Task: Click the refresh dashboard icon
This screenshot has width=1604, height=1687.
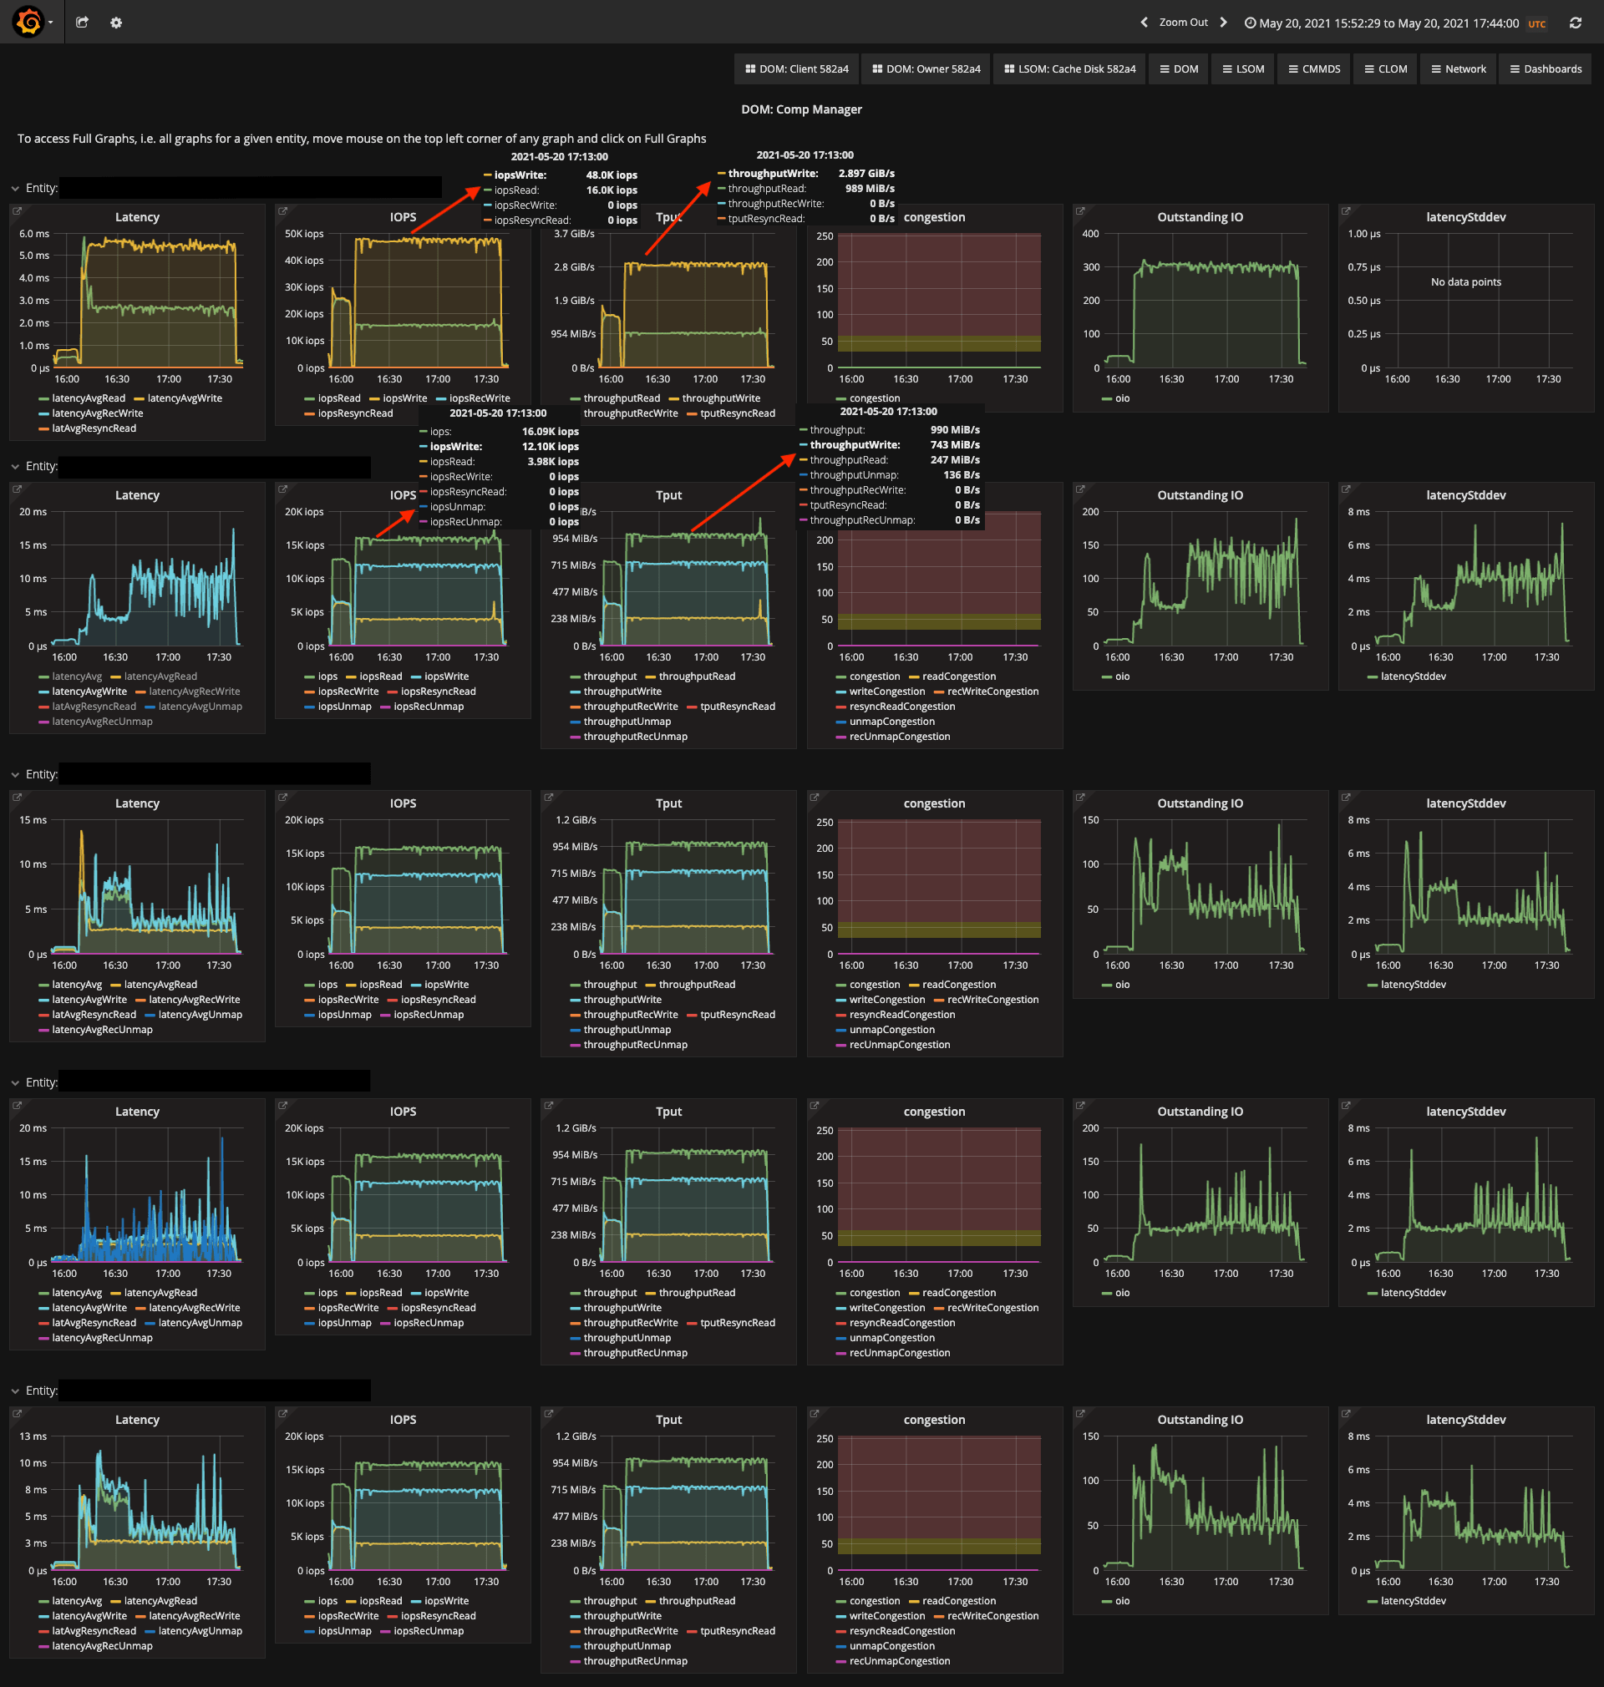Action: click(x=1575, y=23)
